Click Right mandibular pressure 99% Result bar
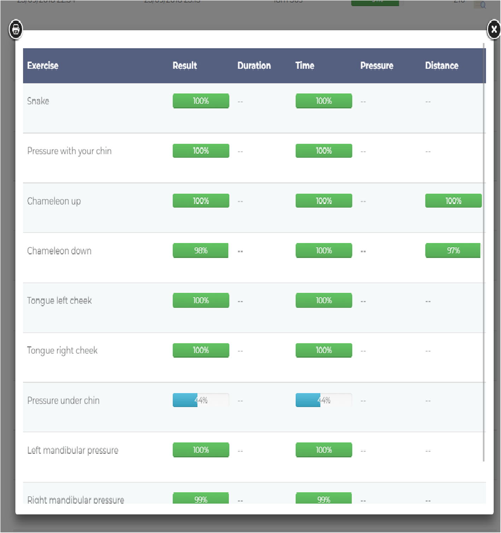 click(201, 498)
